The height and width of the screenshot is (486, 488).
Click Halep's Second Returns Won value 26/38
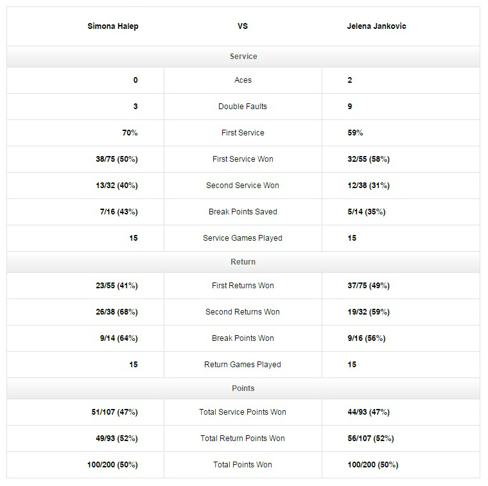point(117,312)
